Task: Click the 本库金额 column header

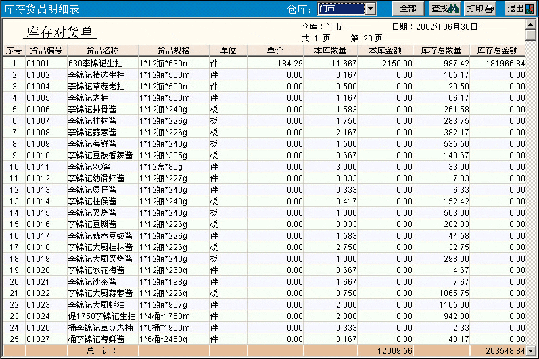Action: point(385,51)
